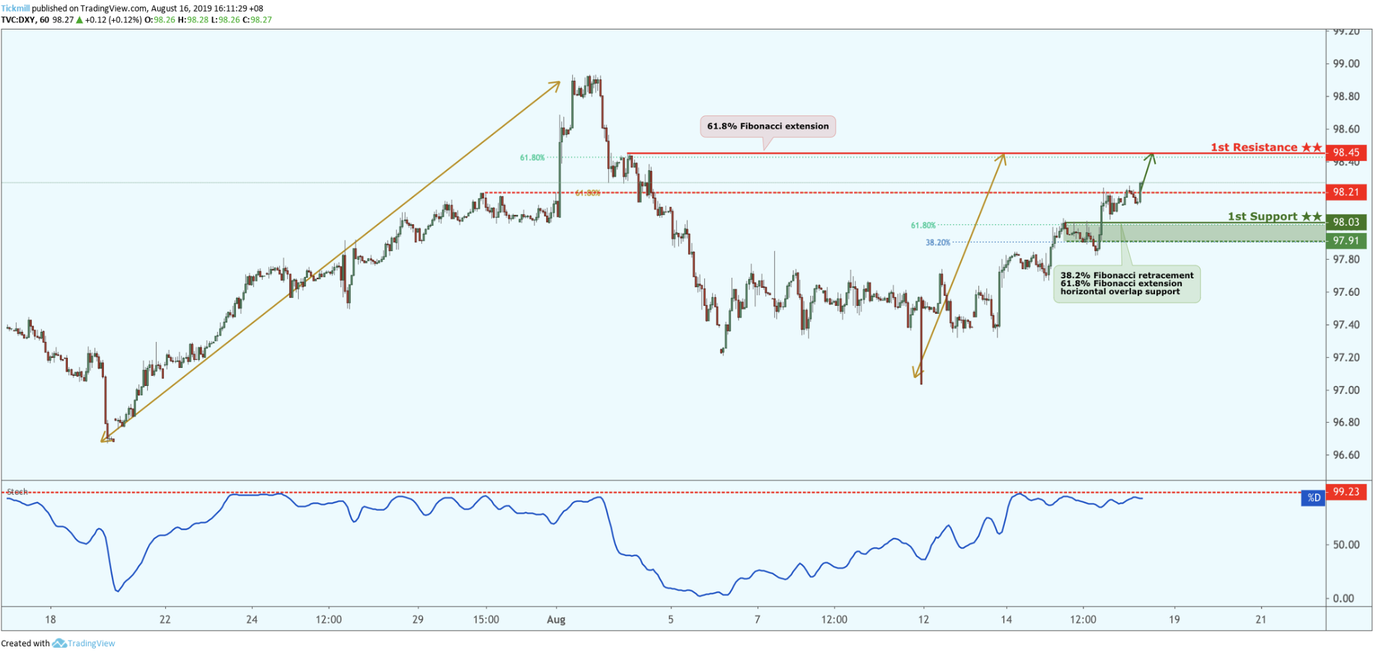
Task: Click the 61.8% Fibonacci extension callout
Action: [x=768, y=126]
